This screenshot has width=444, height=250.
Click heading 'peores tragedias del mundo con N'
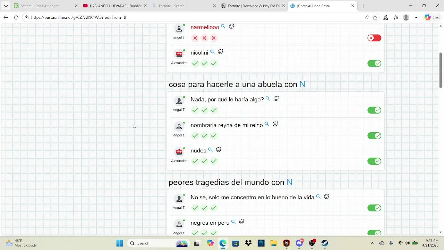pyautogui.click(x=231, y=182)
